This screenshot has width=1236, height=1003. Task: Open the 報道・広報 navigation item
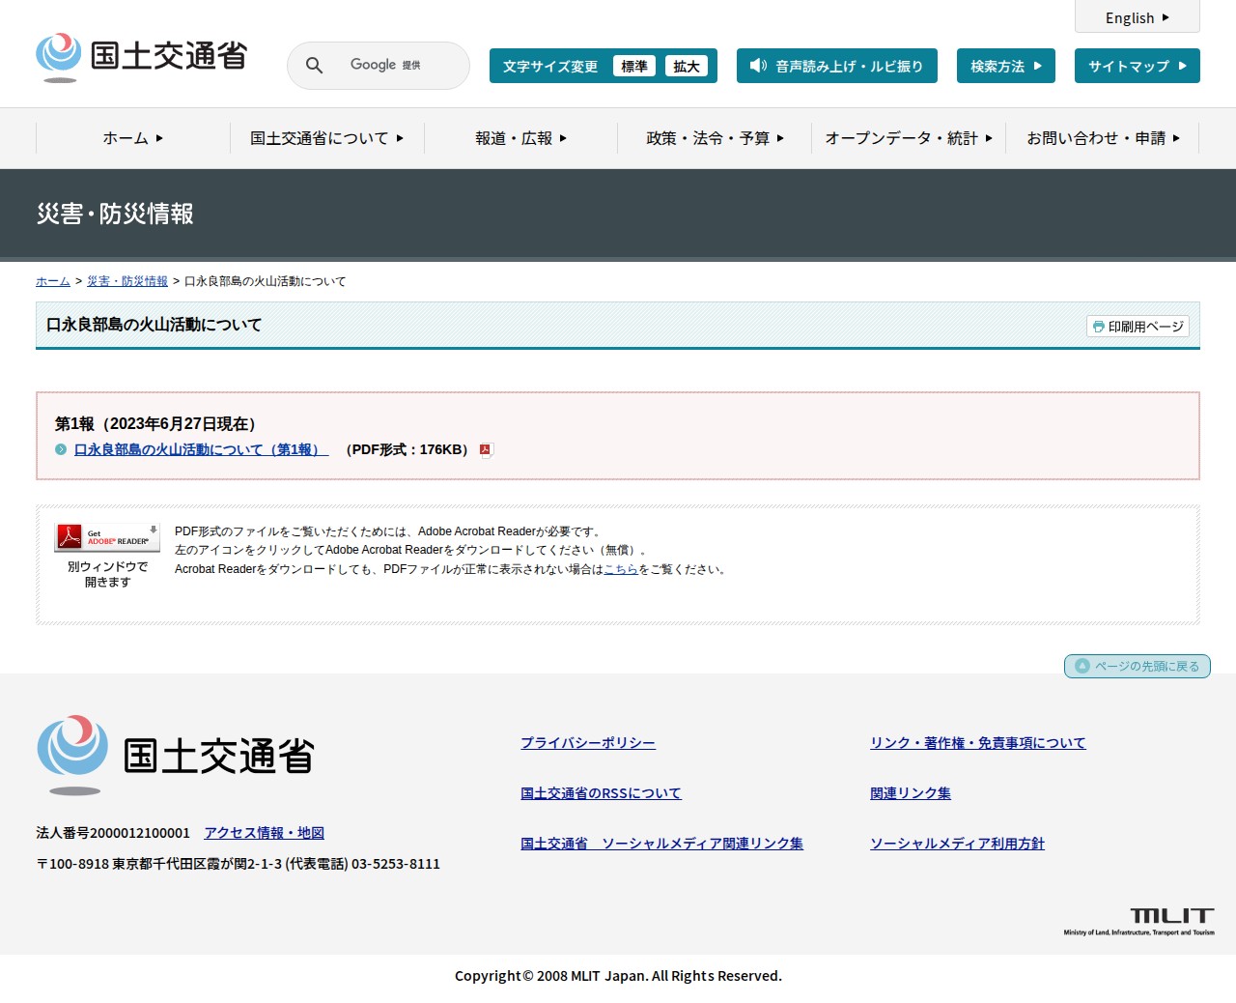point(520,138)
